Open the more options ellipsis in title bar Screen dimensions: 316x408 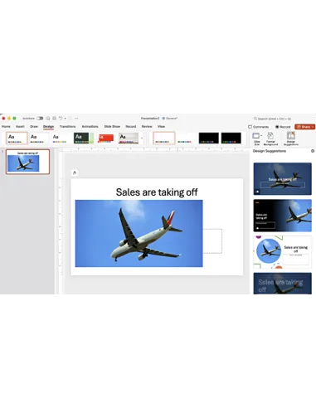tap(76, 119)
